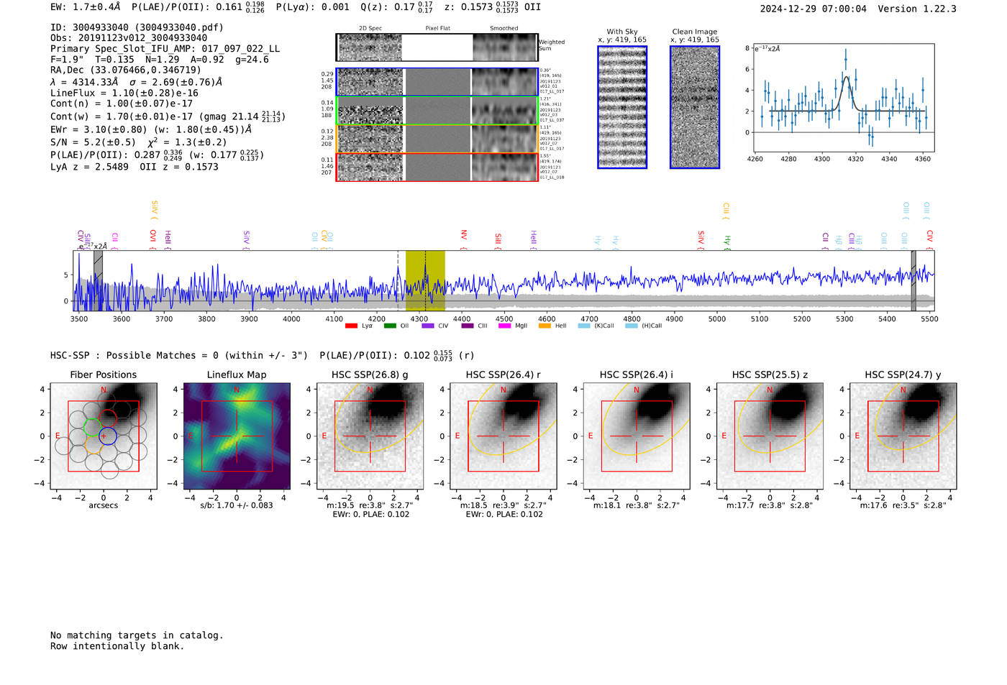
Task: Click the blue fiber circle in Fiber Positions
Action: point(107,436)
